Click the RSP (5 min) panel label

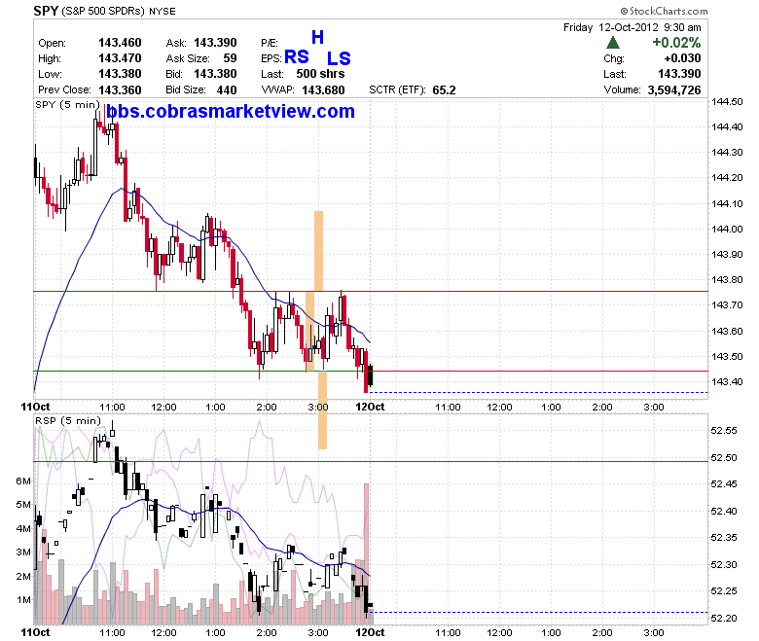68,420
